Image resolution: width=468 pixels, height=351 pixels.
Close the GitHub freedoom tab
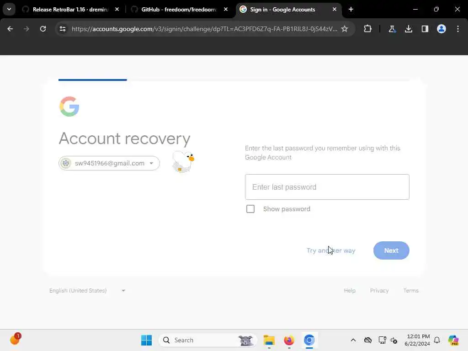226,9
